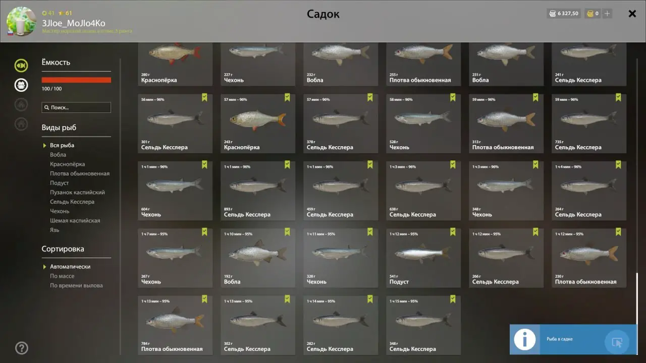This screenshot has width=646, height=363.
Task: Click the plus icon to add gold coins
Action: point(607,14)
